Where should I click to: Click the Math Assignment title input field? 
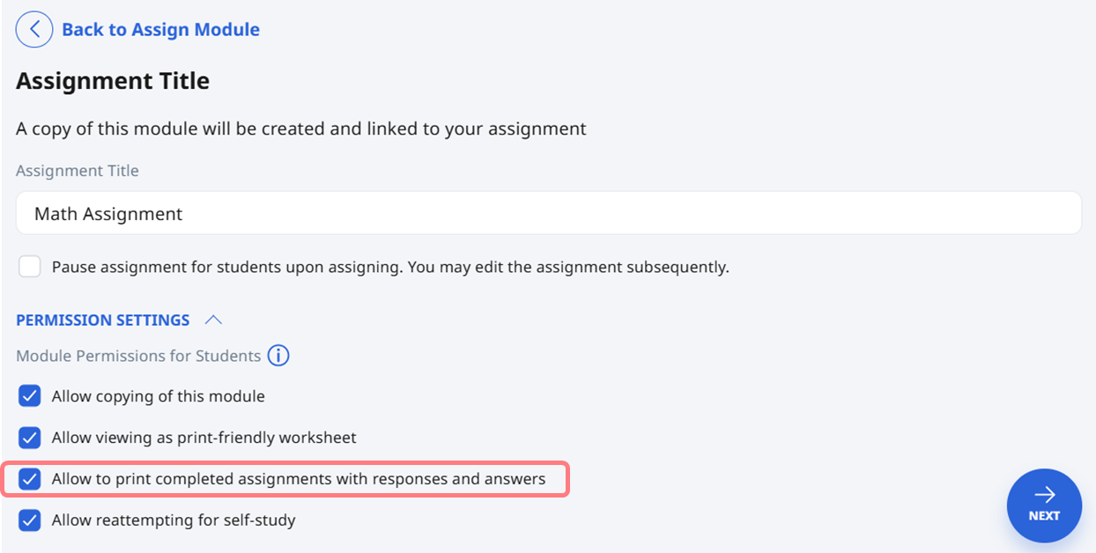point(548,213)
